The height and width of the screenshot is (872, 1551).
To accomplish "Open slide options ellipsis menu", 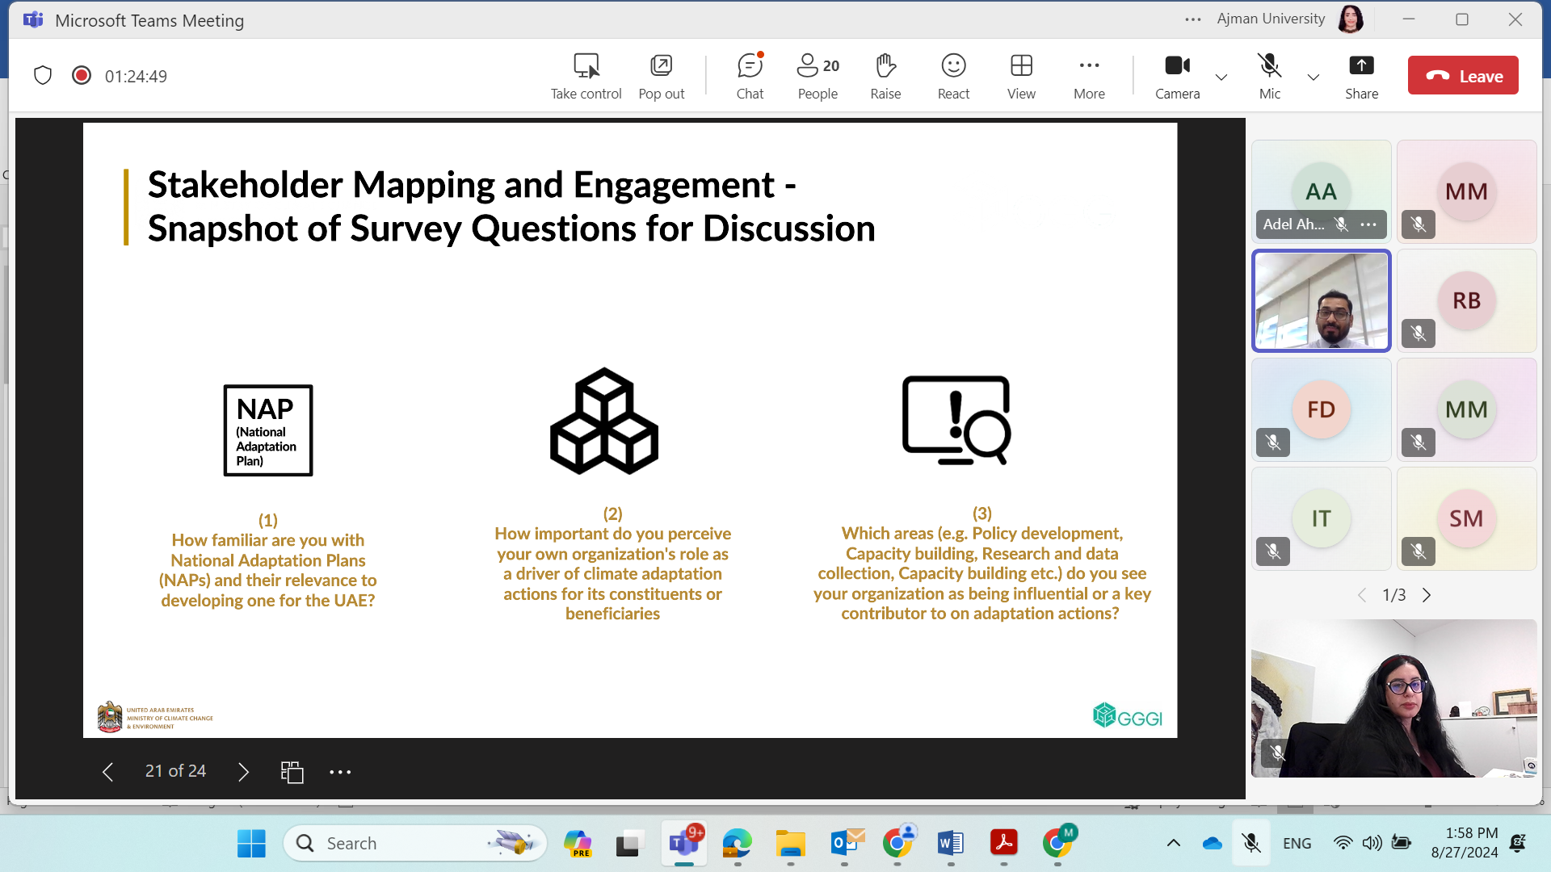I will click(x=340, y=772).
